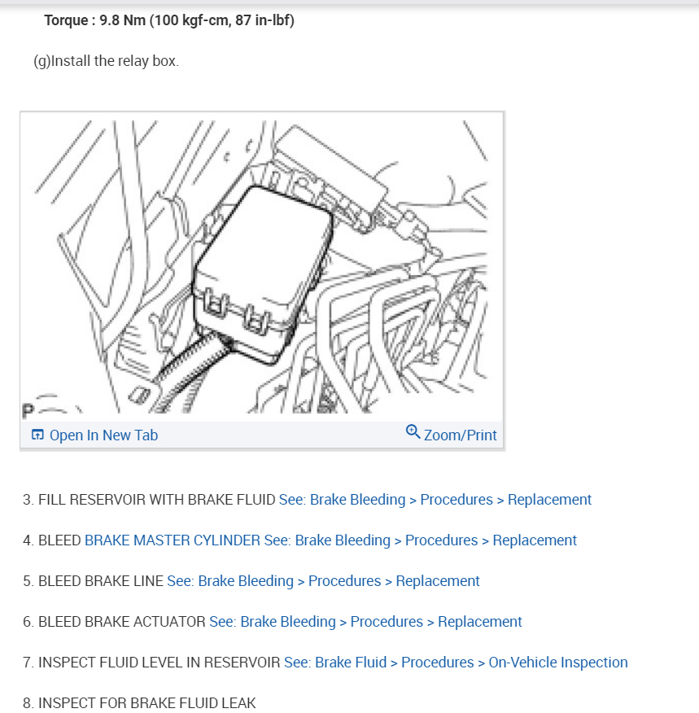
Task: Click the magnifier icon beside Zoom/Print
Action: (413, 431)
